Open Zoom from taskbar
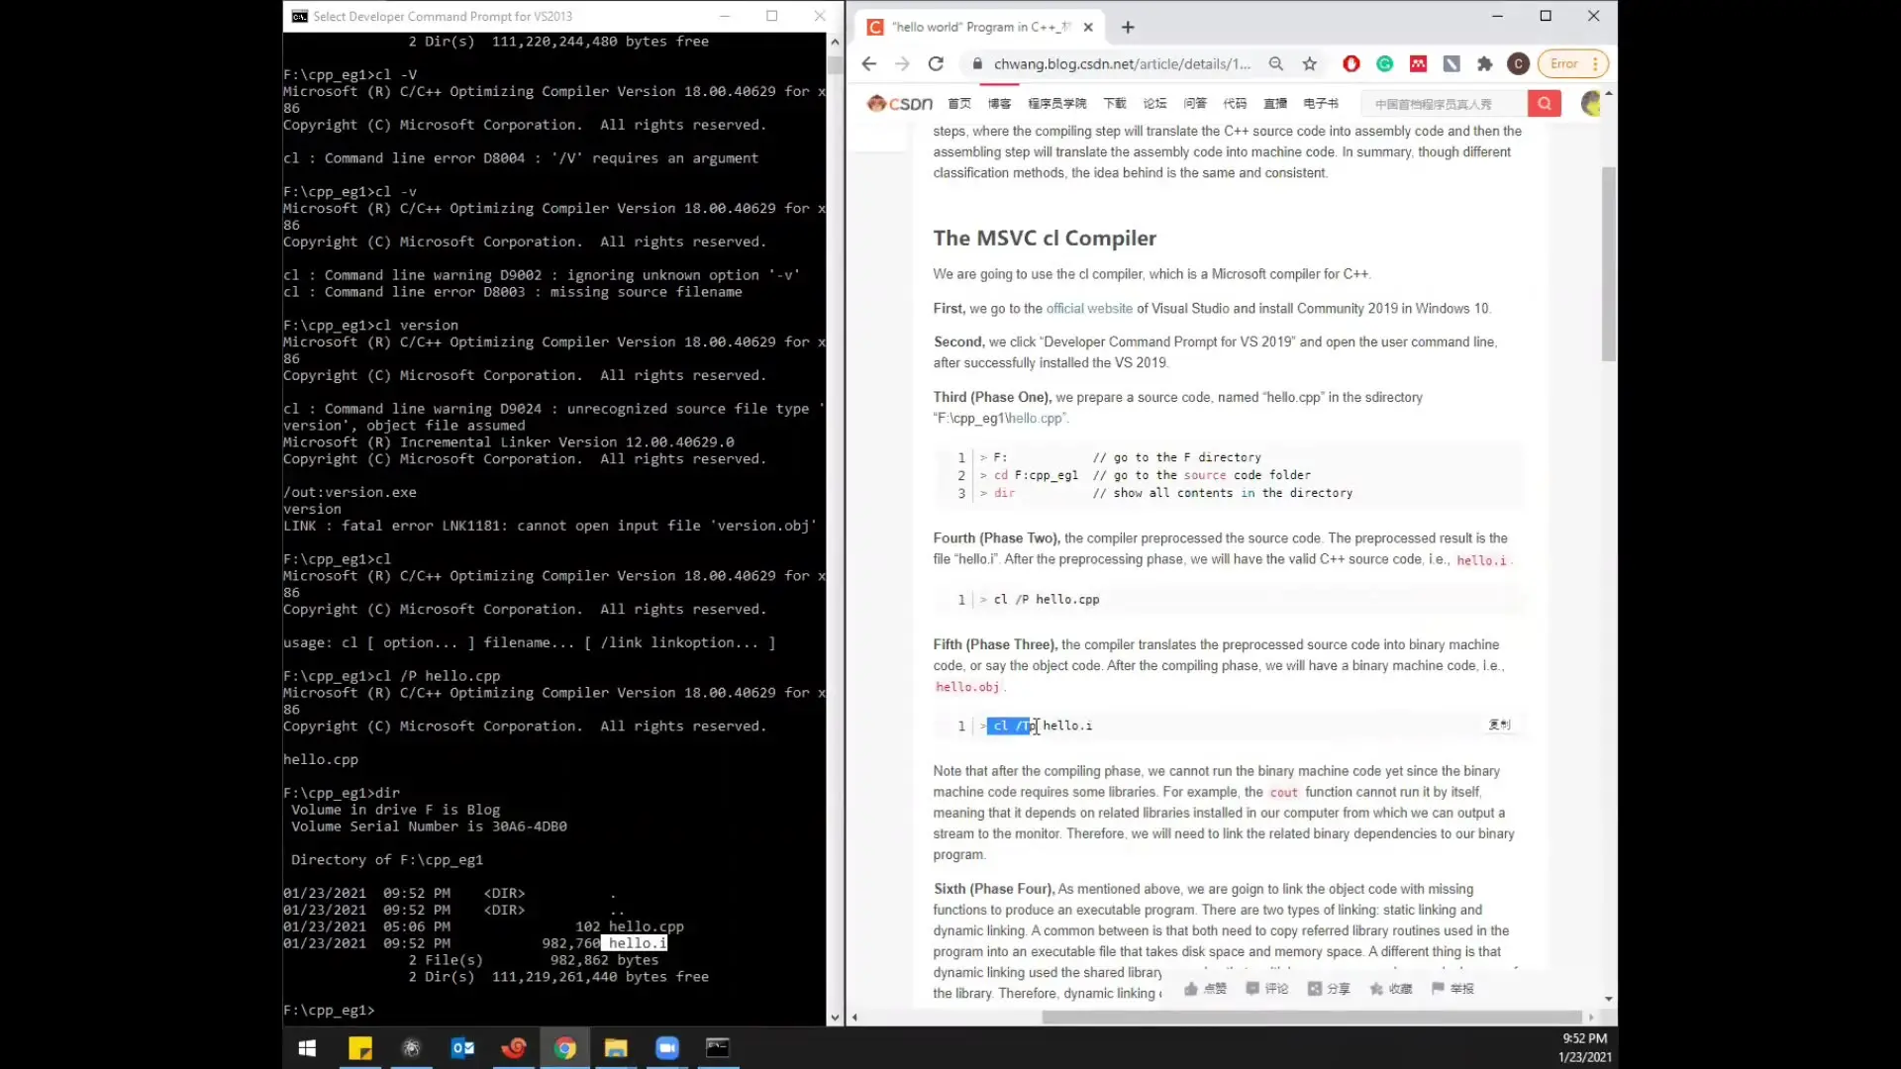This screenshot has height=1069, width=1901. (667, 1048)
